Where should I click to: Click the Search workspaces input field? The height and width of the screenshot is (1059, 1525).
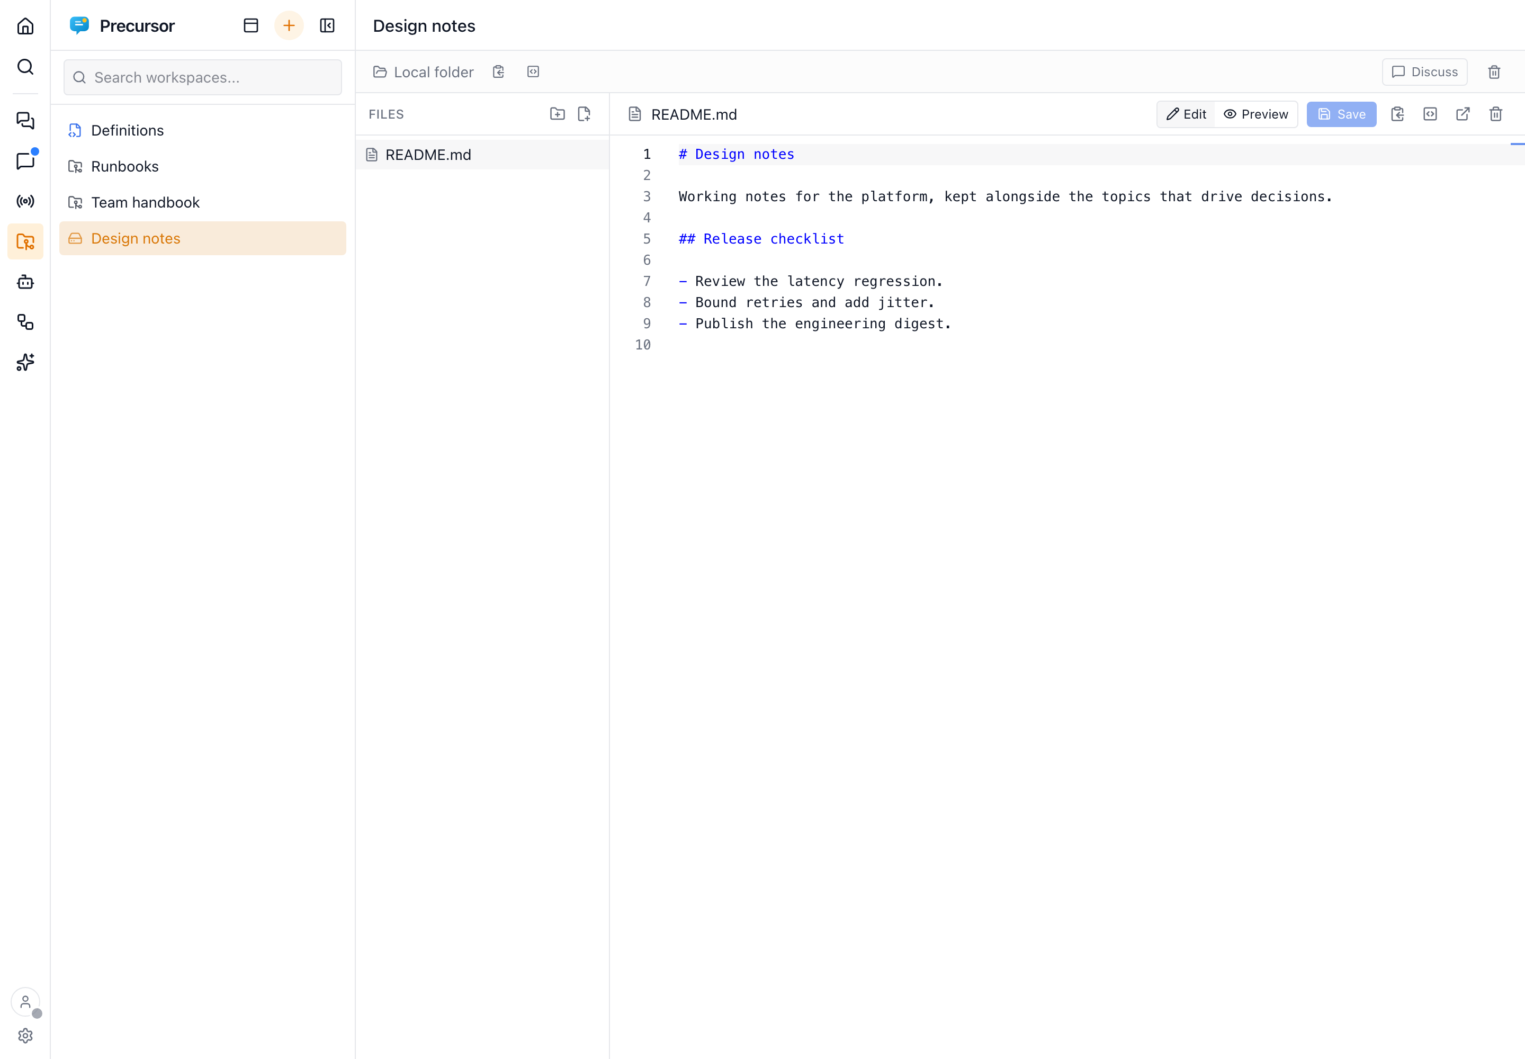pyautogui.click(x=202, y=78)
